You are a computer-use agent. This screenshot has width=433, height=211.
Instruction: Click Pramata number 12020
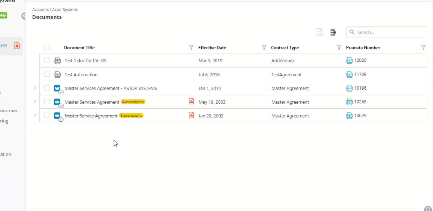coord(361,60)
